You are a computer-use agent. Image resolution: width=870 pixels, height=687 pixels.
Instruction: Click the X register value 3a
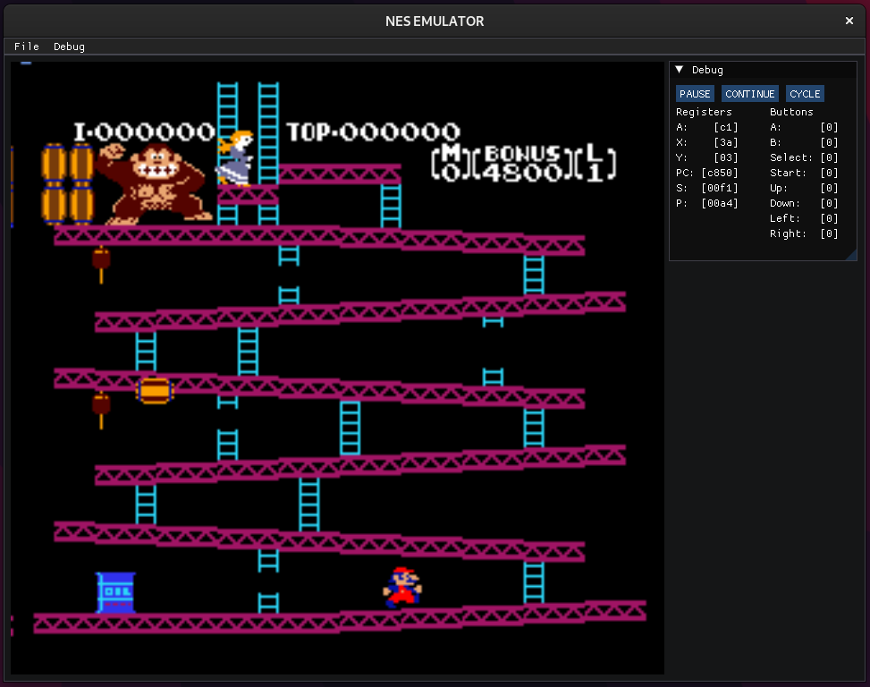pyautogui.click(x=726, y=142)
